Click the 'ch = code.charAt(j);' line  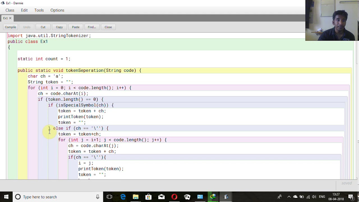tap(93, 146)
